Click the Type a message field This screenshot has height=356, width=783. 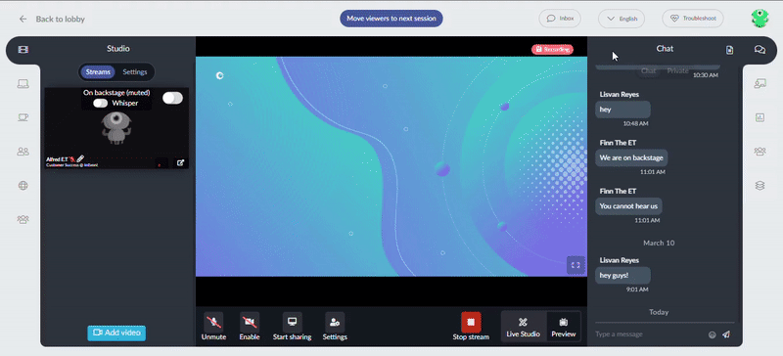pyautogui.click(x=649, y=334)
